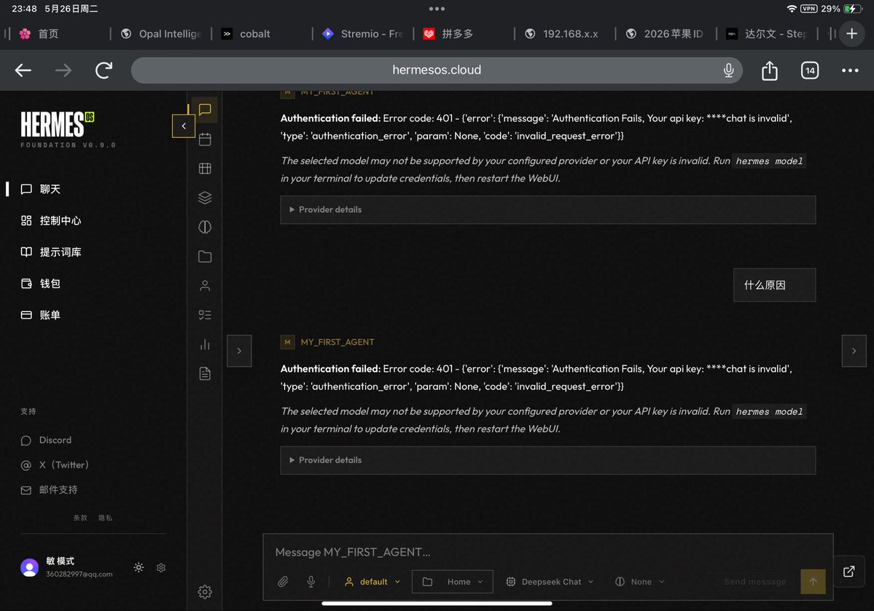Expand the first Provider details section
The height and width of the screenshot is (611, 874).
point(548,209)
